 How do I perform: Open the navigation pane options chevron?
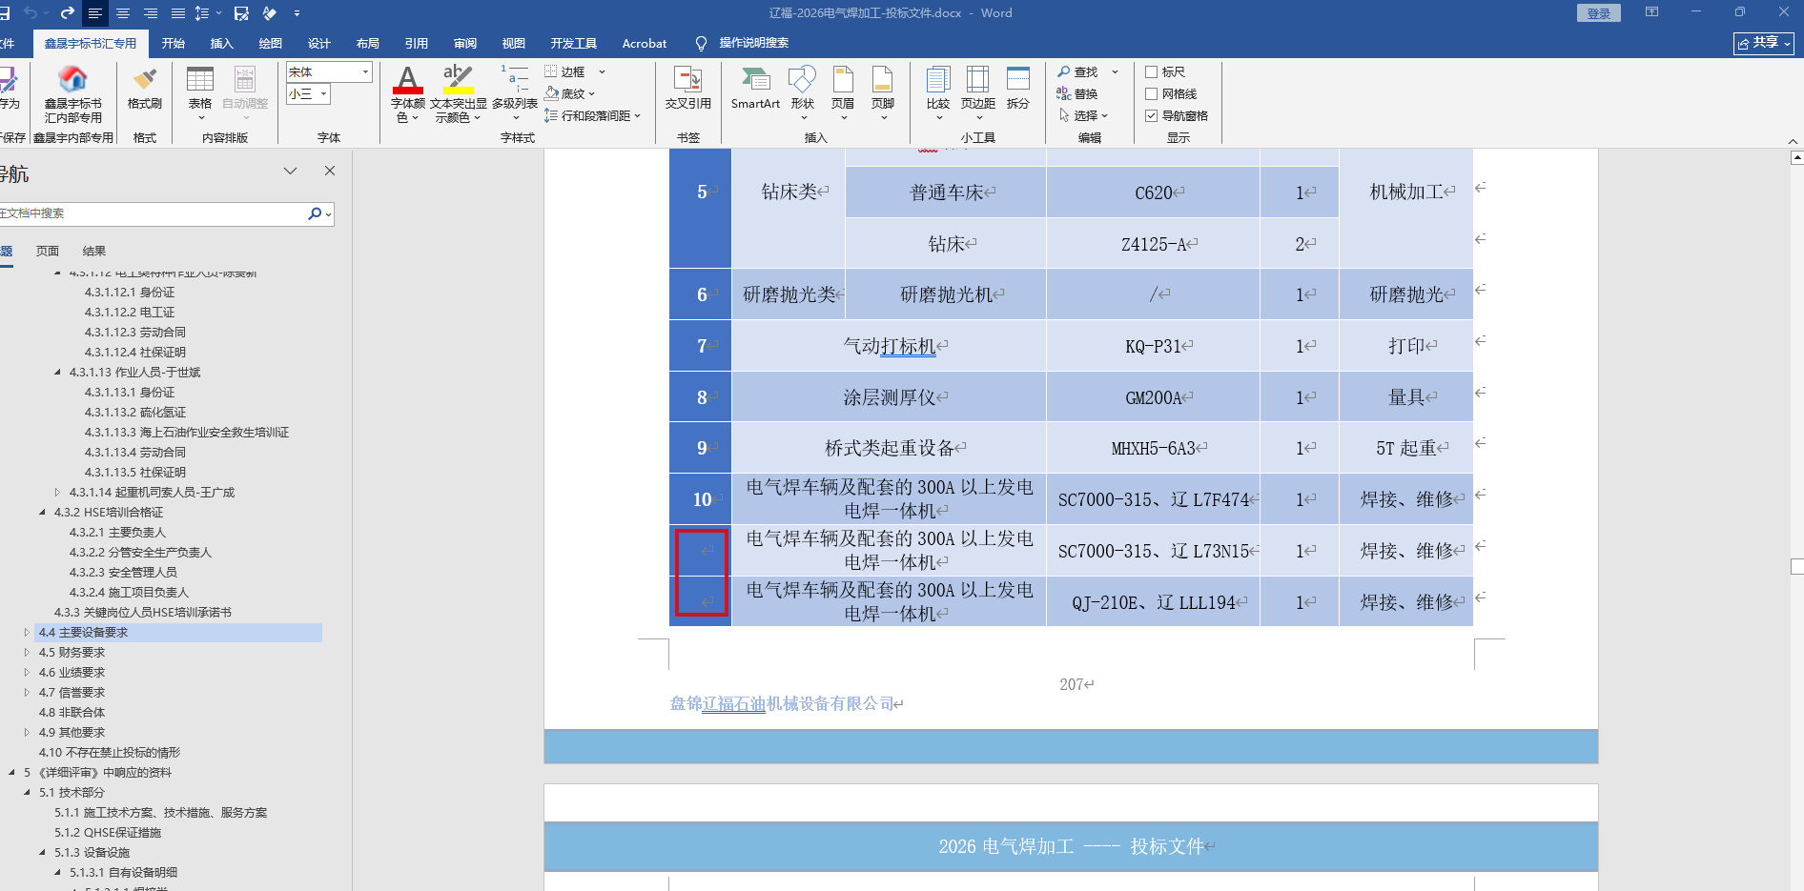click(x=291, y=171)
